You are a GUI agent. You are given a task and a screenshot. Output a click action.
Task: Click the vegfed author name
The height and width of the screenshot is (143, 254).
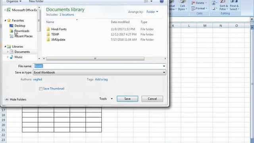(37, 79)
